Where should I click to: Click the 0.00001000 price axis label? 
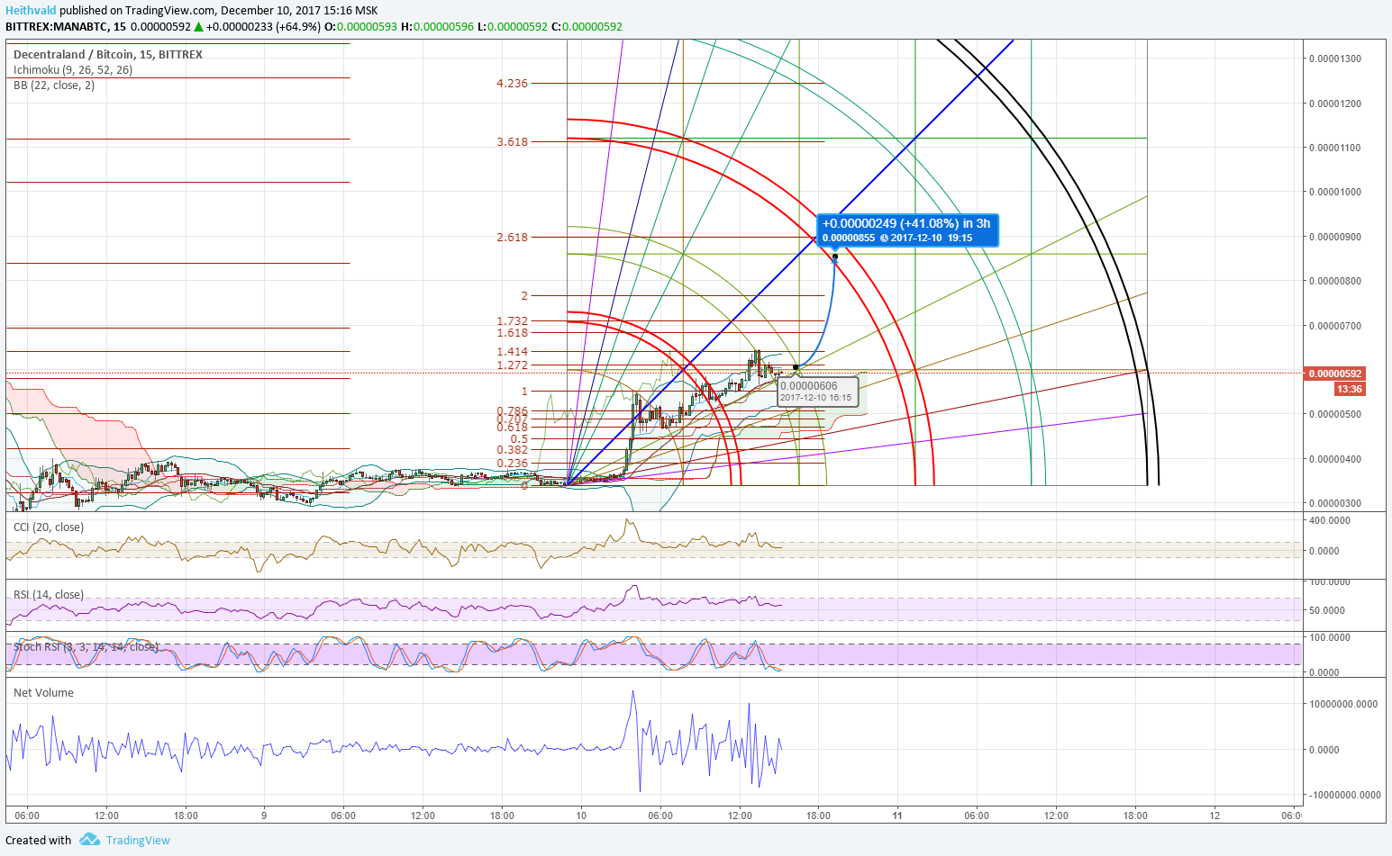[x=1335, y=192]
